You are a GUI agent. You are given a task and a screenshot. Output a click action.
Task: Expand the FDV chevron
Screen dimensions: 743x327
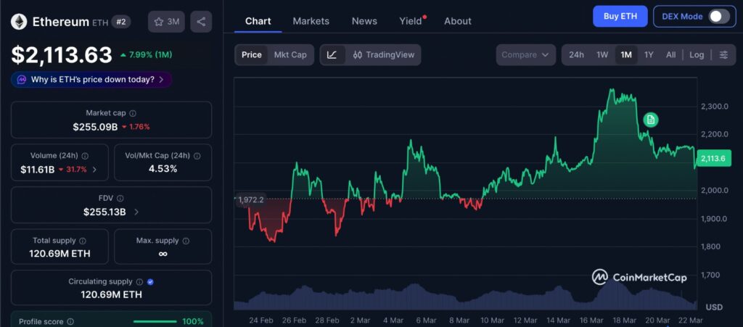[x=136, y=212]
